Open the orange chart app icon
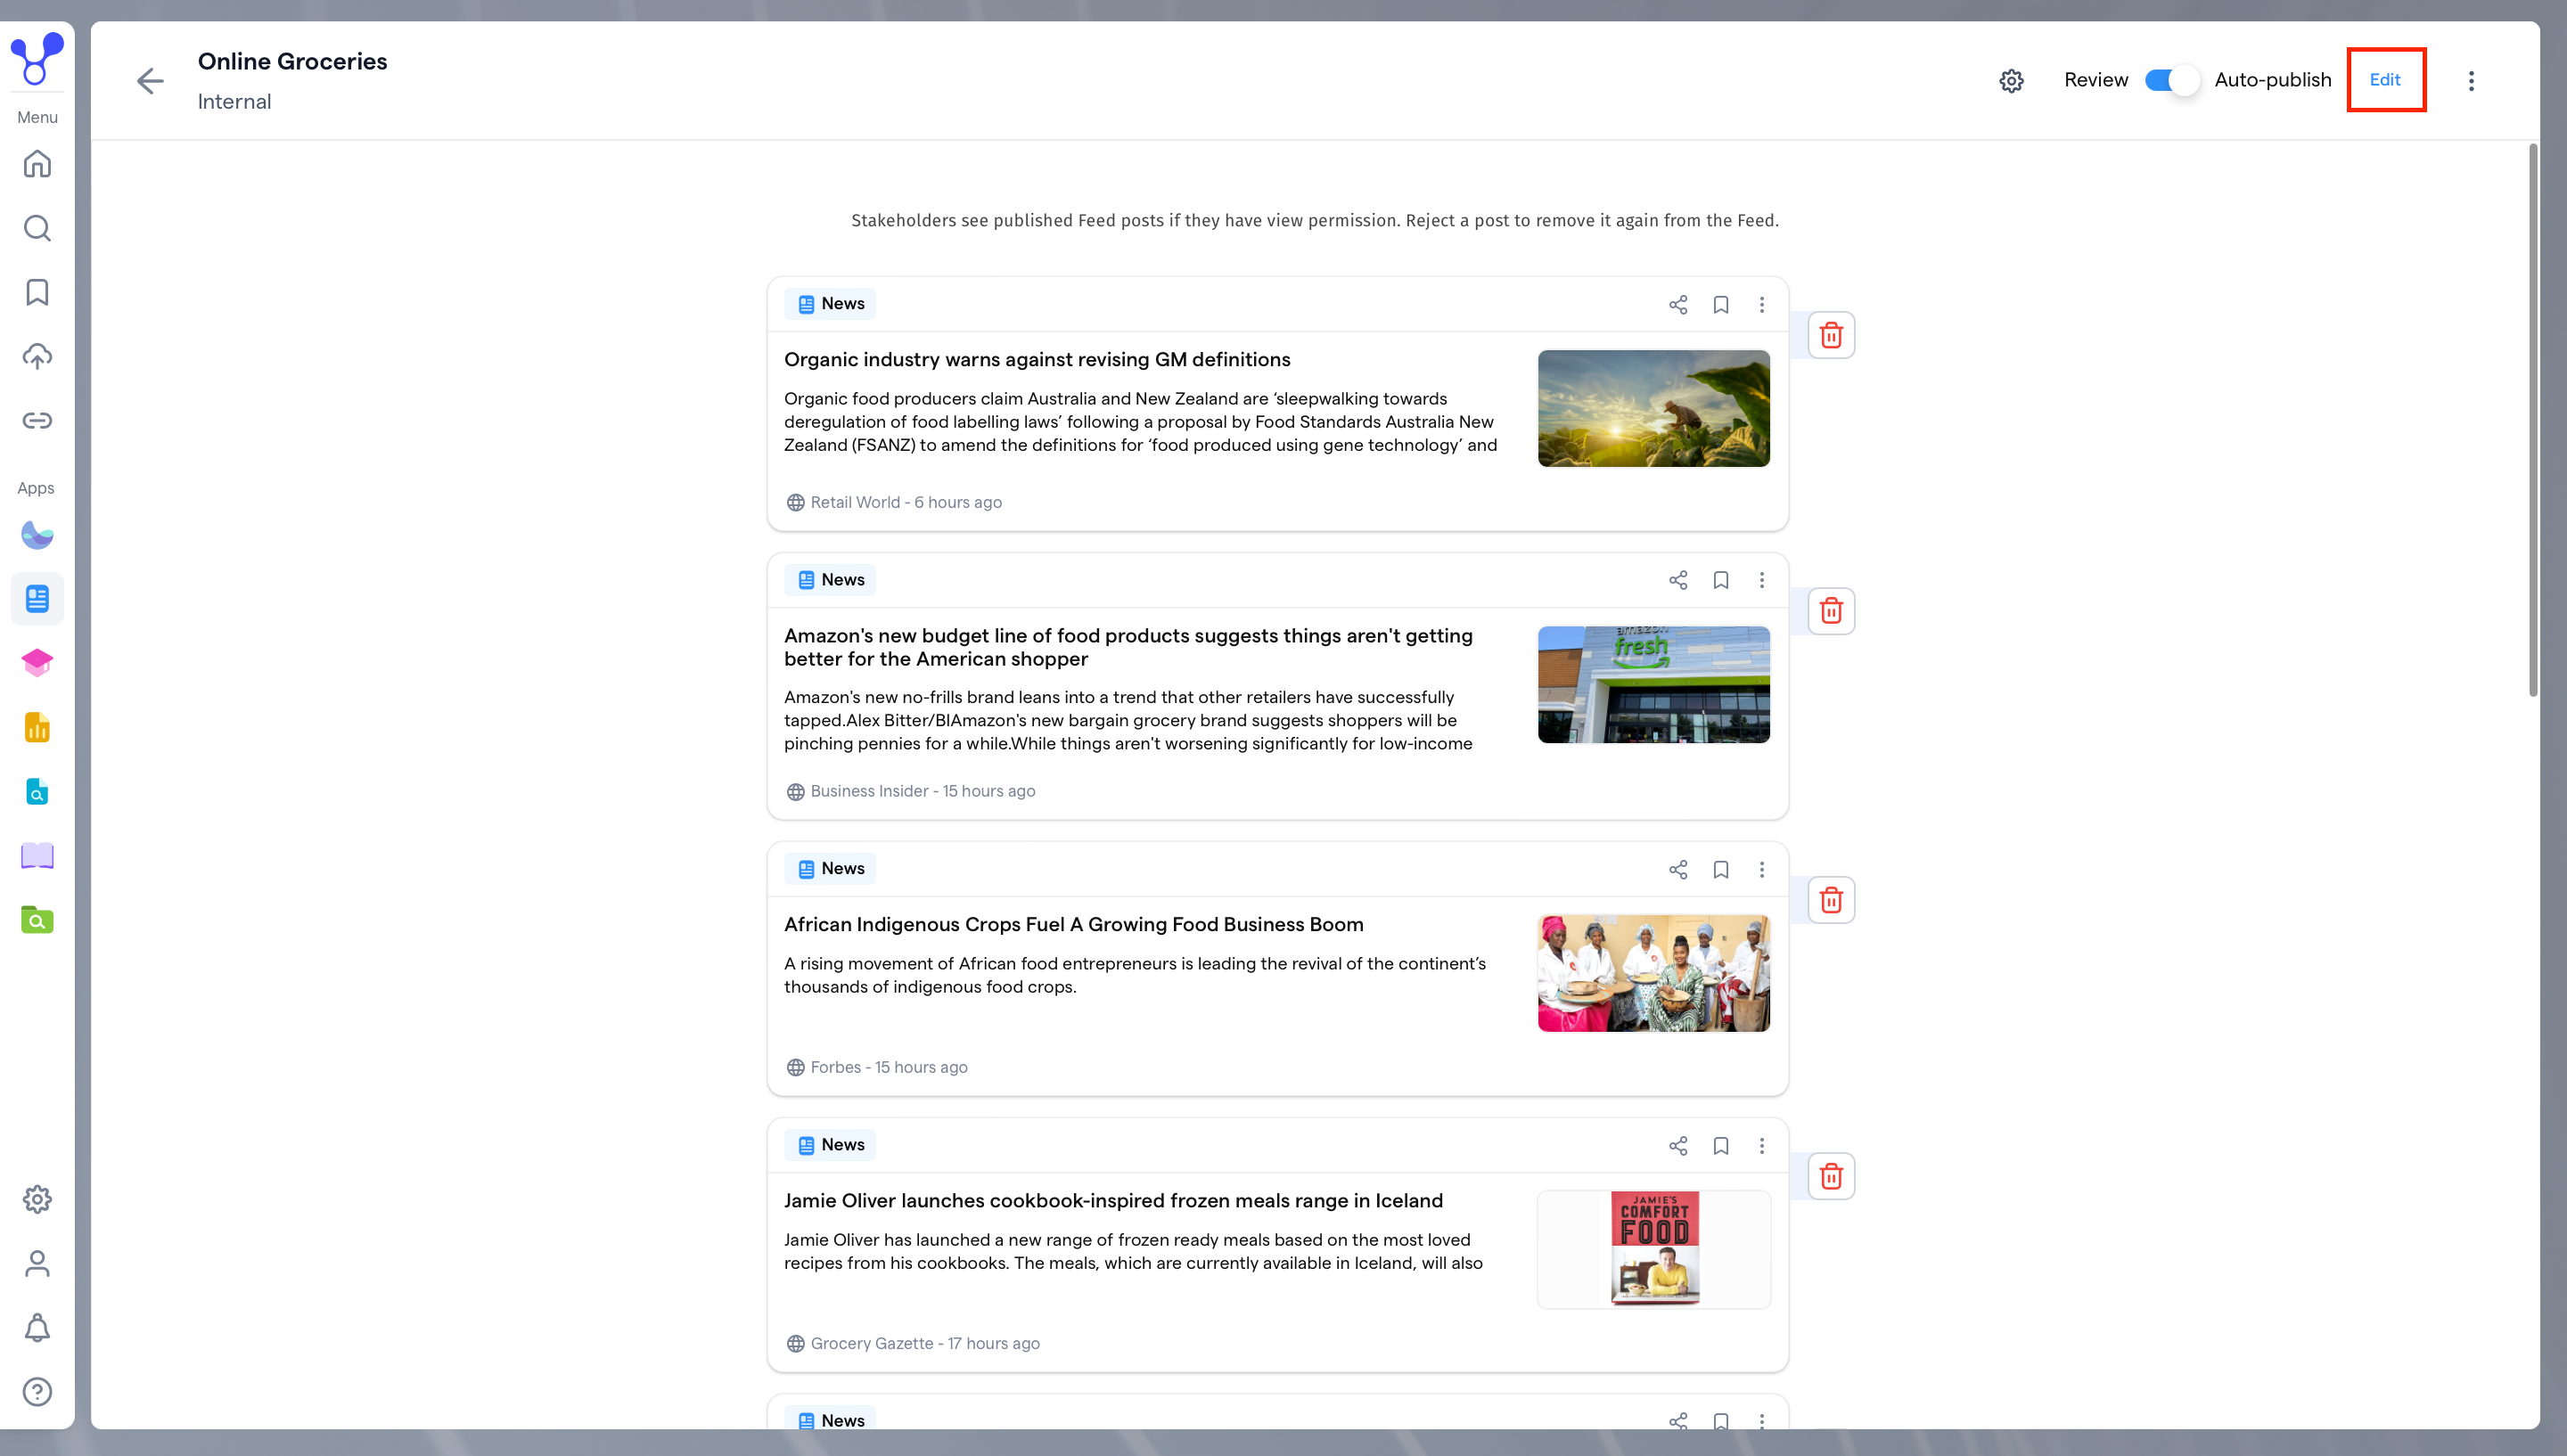Viewport: 2567px width, 1456px height. [37, 727]
